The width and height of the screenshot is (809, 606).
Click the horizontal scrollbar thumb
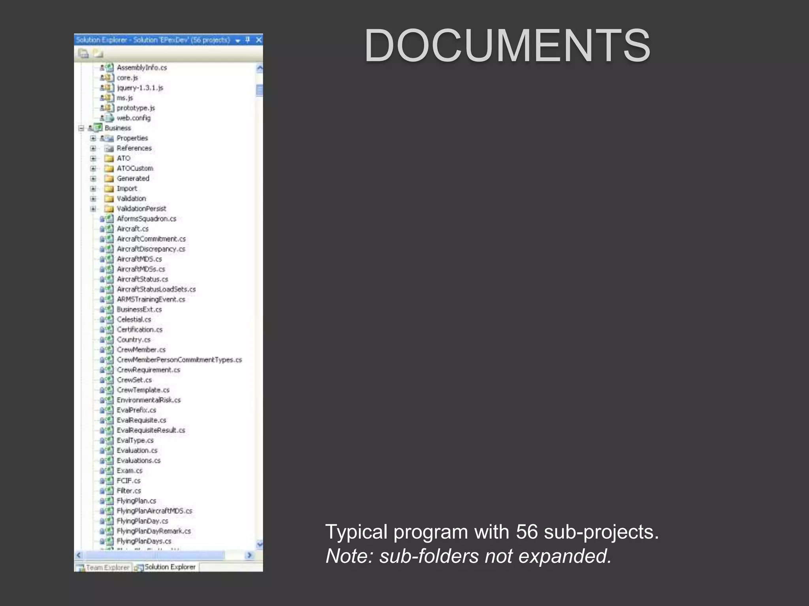coord(154,555)
